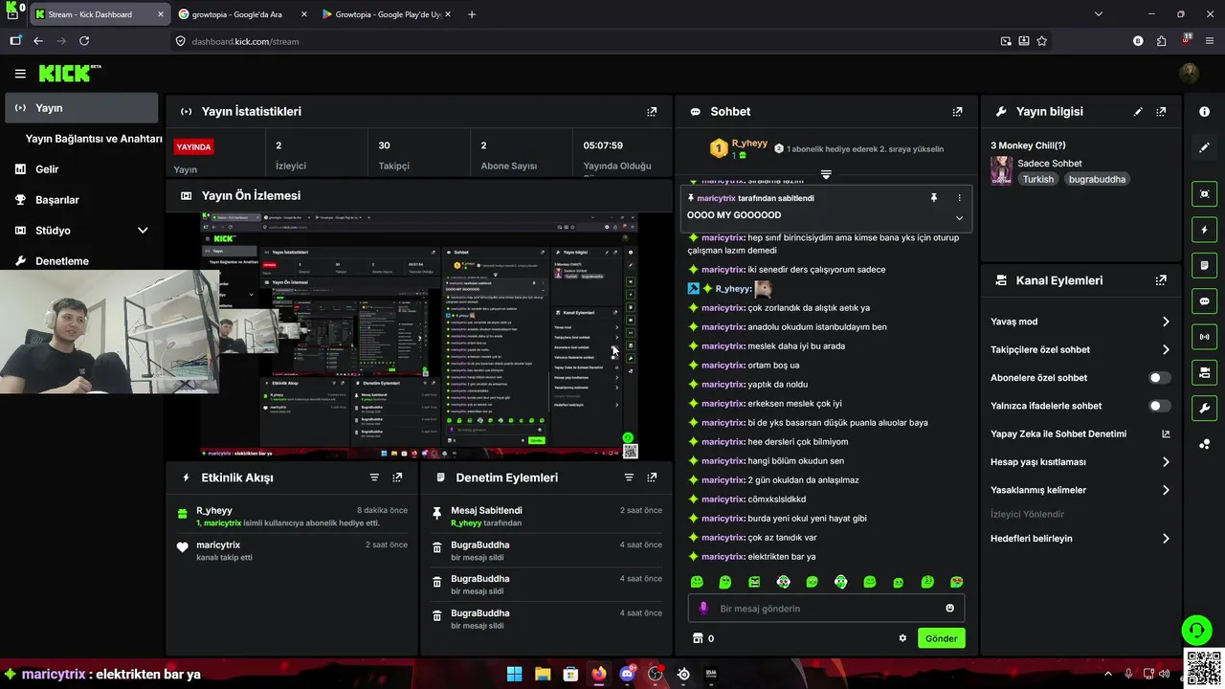This screenshot has height=689, width=1225.
Task: Open the Windows Start menu
Action: coord(514,674)
